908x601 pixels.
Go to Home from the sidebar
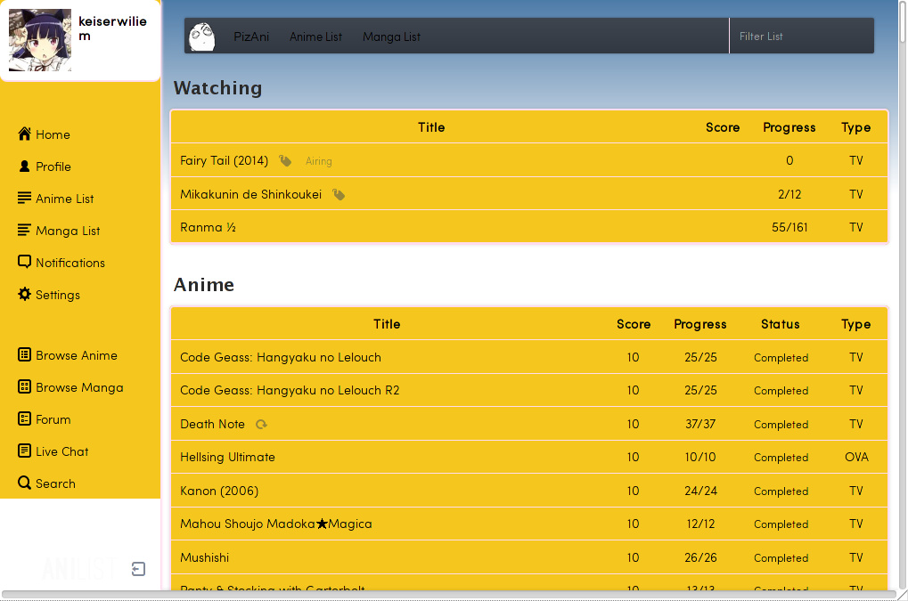tap(53, 134)
